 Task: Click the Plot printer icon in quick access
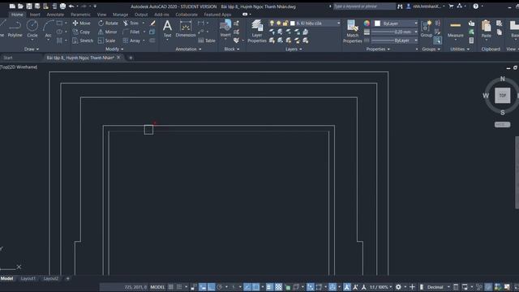pyautogui.click(x=62, y=6)
